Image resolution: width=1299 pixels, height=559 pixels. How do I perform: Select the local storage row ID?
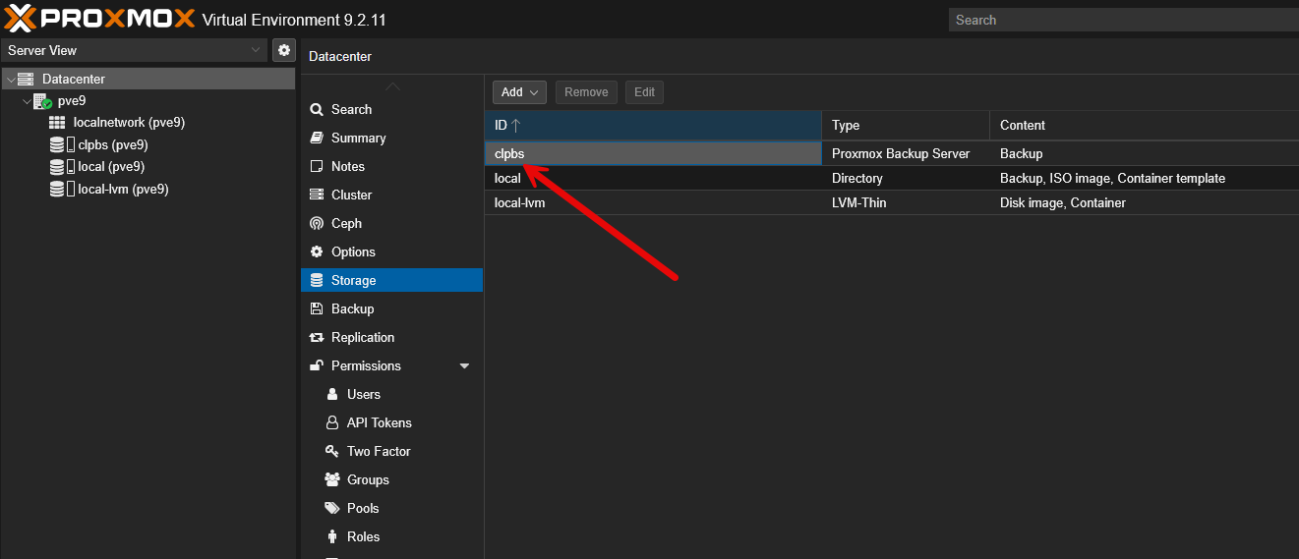pos(507,178)
